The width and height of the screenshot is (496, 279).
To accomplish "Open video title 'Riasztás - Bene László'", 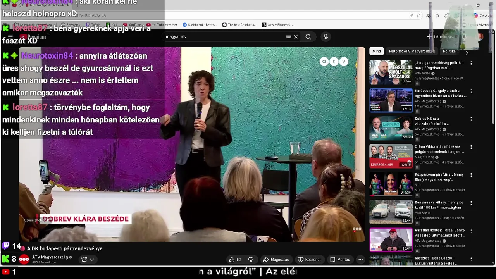I will coord(436,261).
